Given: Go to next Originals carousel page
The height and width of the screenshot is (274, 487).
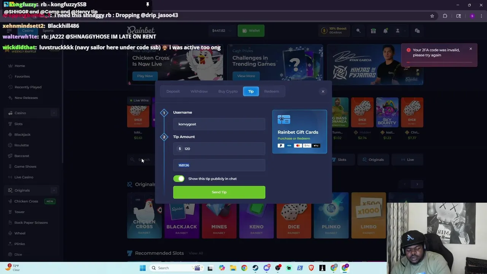Looking at the screenshot, I should coord(417,184).
